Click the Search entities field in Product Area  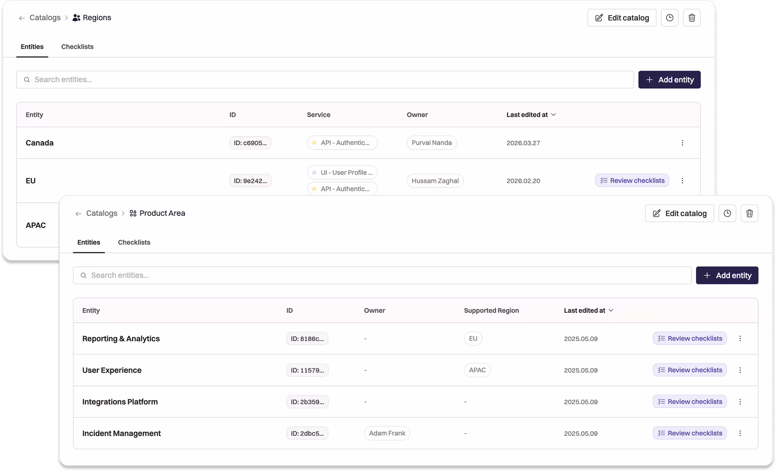pos(382,275)
